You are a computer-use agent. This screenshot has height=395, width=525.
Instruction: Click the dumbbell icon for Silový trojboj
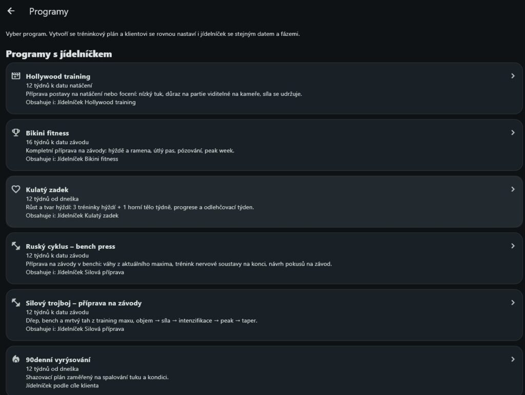click(16, 302)
